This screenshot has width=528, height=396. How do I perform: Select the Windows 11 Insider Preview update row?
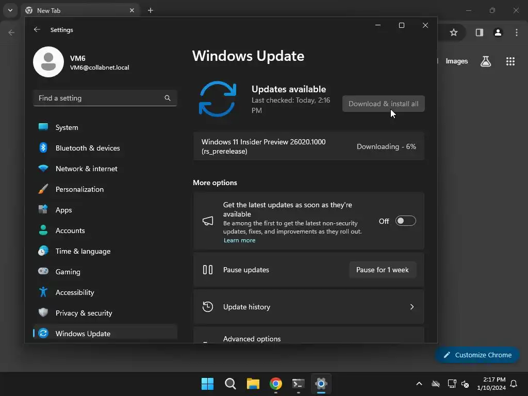tap(309, 146)
